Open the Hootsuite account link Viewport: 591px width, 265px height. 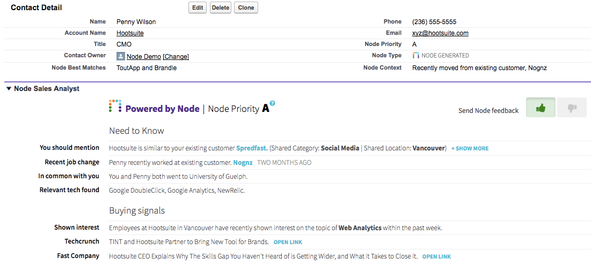tap(130, 33)
